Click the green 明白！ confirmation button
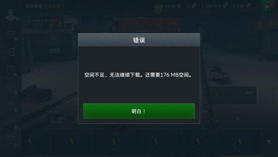278x157 pixels. tap(139, 111)
